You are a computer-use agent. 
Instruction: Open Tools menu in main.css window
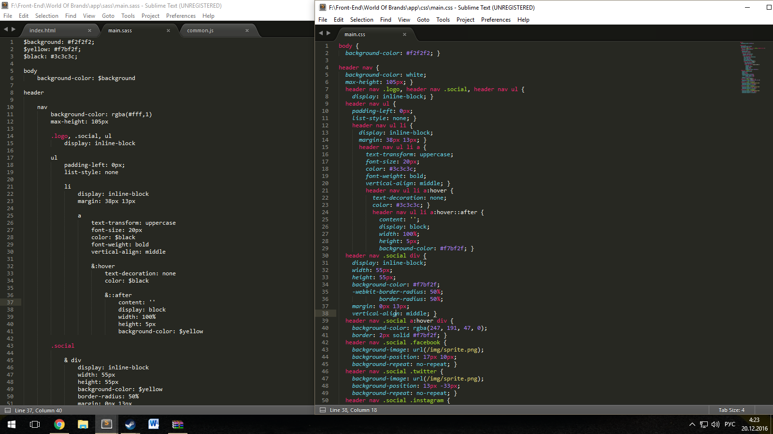click(x=443, y=20)
